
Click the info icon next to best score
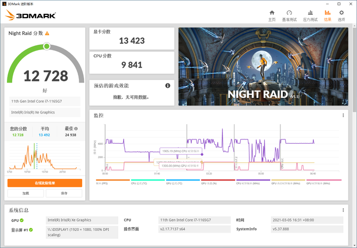point(76,129)
